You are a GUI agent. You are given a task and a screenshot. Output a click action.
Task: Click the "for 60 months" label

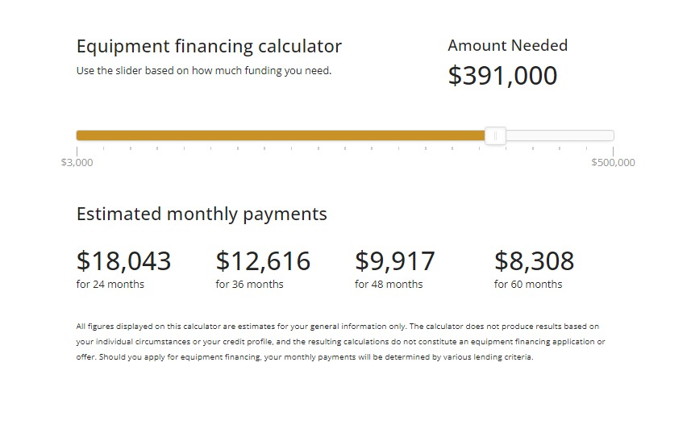click(528, 284)
